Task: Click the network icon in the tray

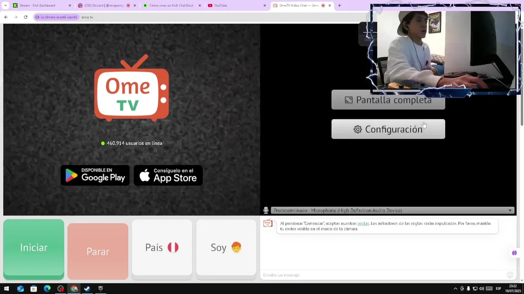Action: coord(475,289)
